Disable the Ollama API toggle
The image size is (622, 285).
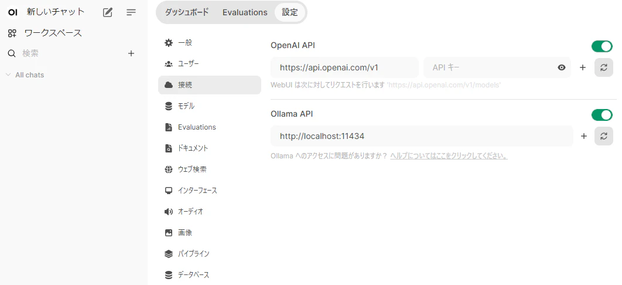point(602,115)
